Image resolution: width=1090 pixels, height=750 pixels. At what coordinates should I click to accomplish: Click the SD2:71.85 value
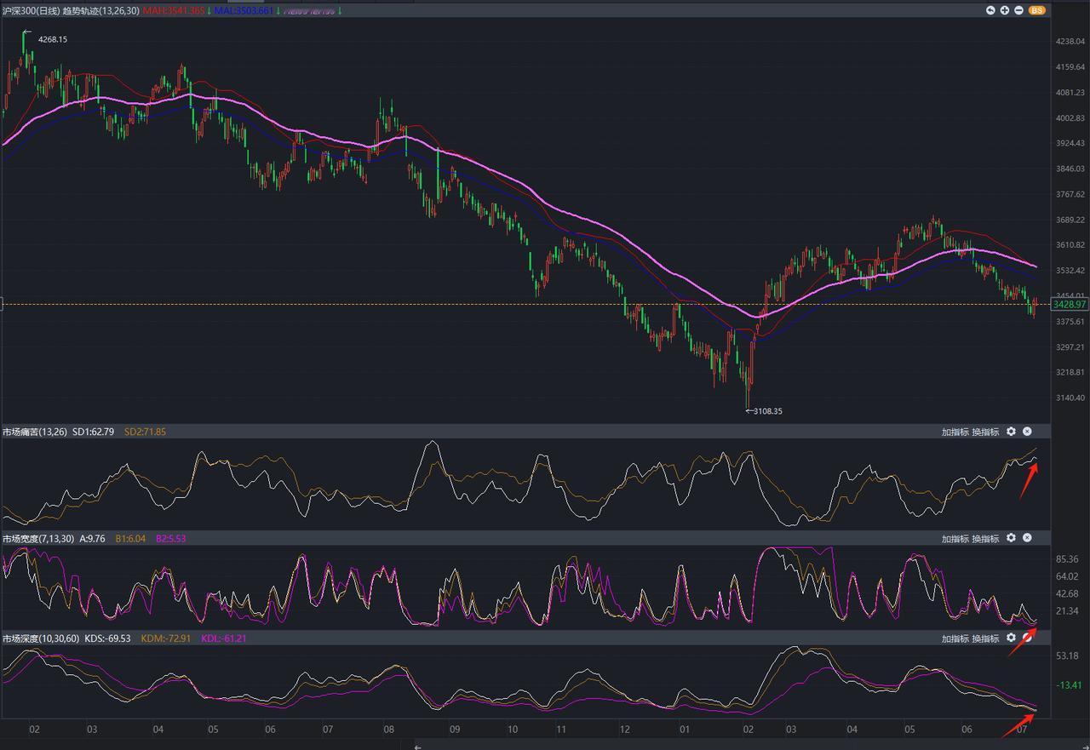(x=146, y=432)
